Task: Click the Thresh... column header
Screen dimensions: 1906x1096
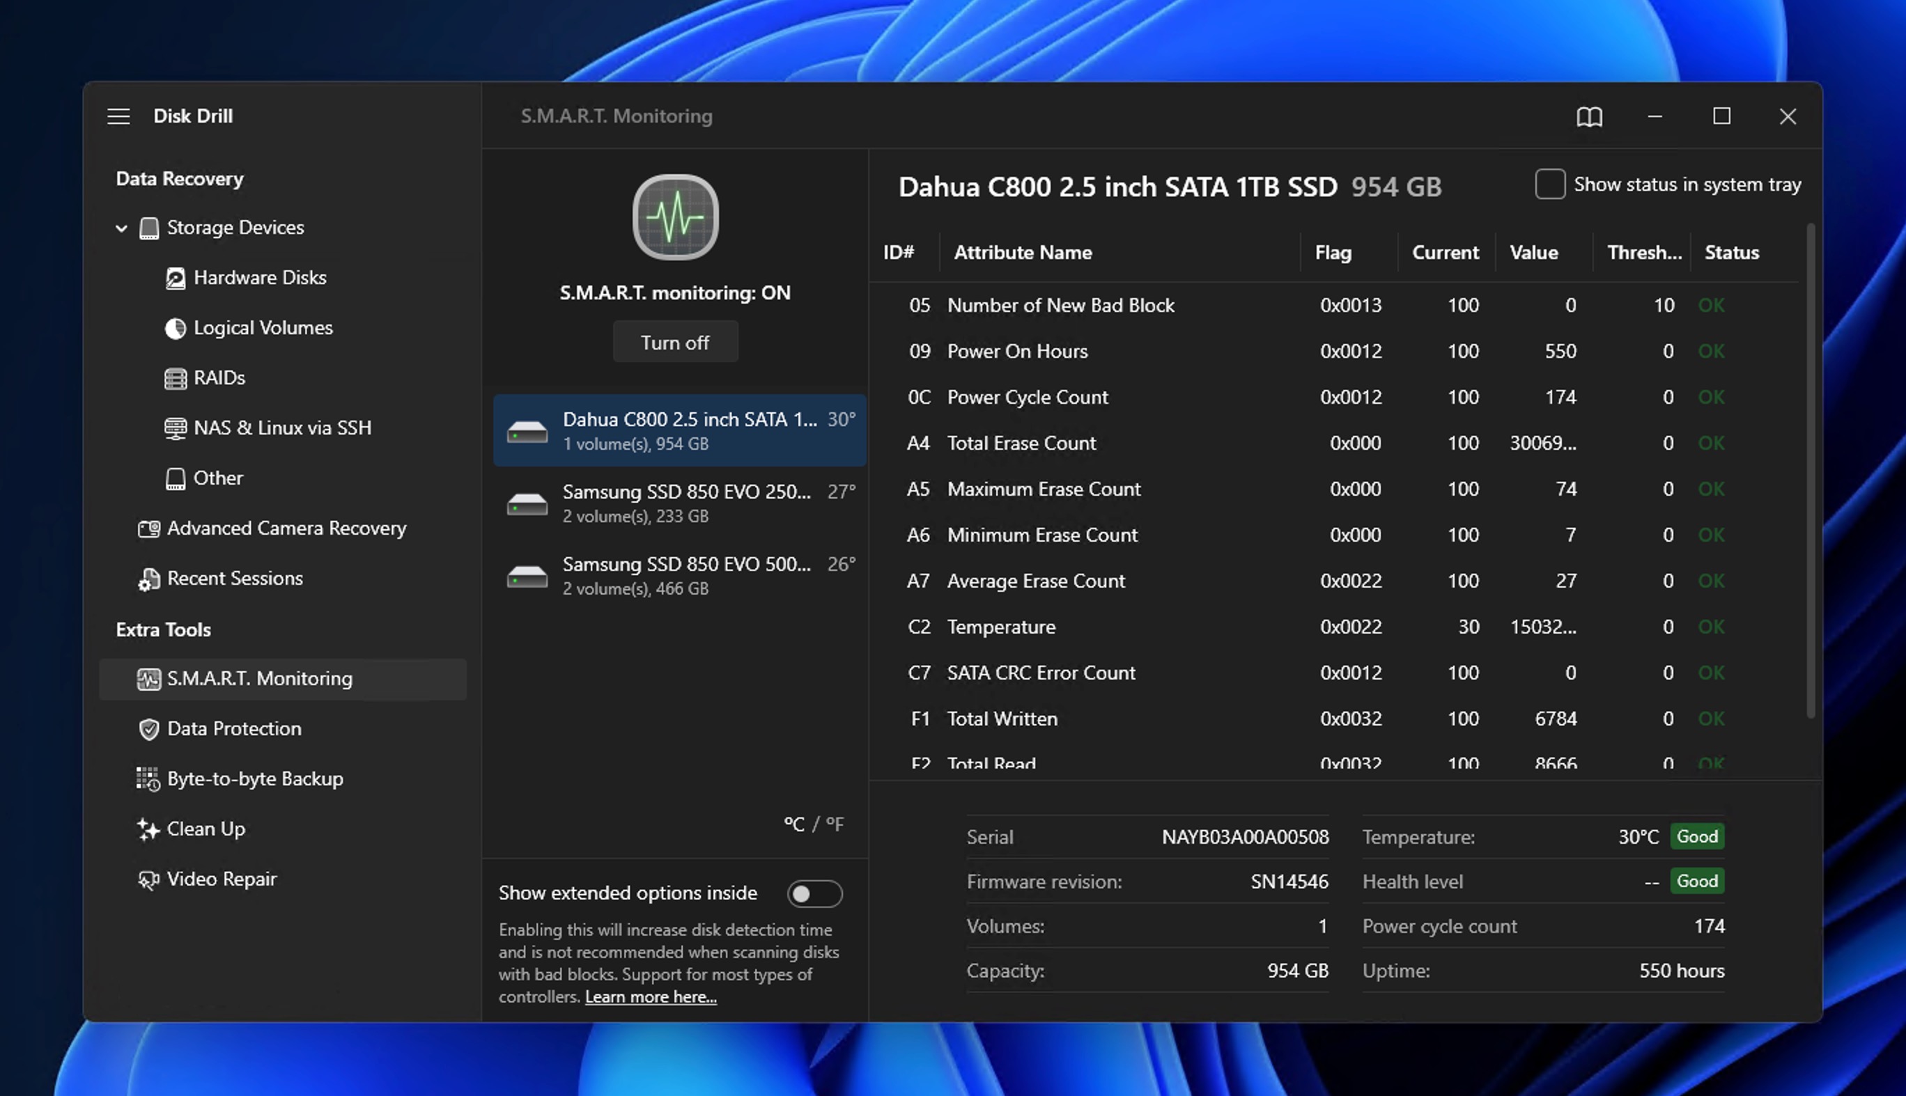Action: coord(1644,253)
